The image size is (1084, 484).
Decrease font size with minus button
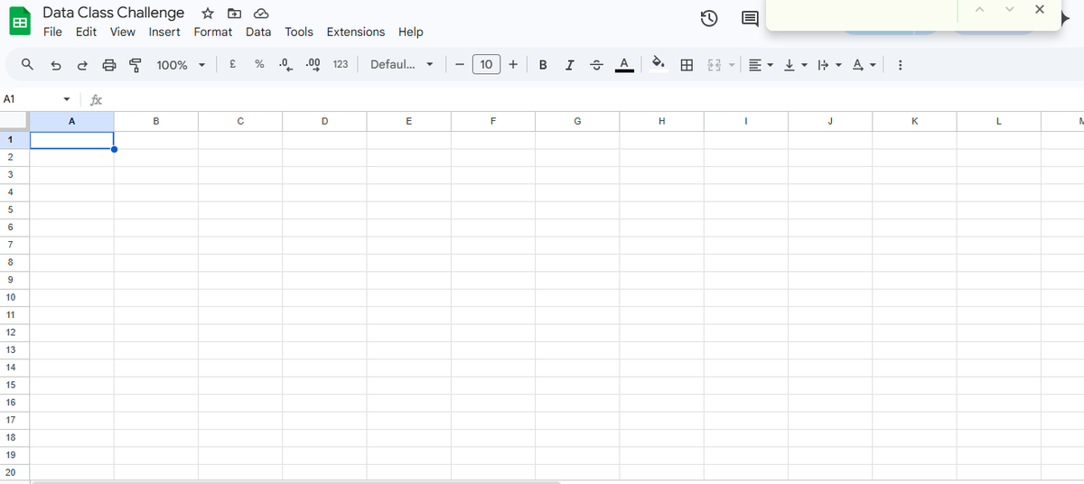pyautogui.click(x=460, y=65)
